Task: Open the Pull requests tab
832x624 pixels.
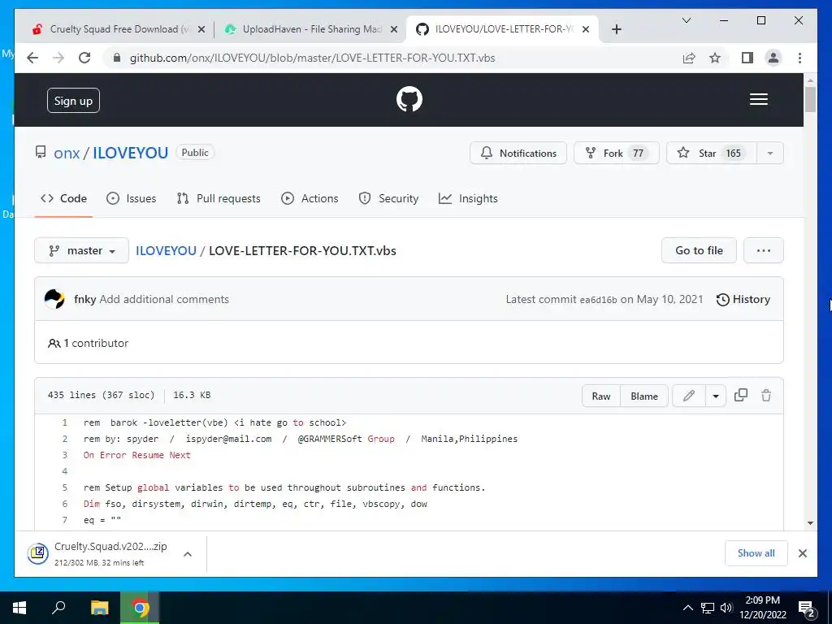Action: click(219, 198)
